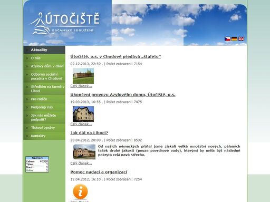Go to the Kontakty page
This screenshot has width=270, height=202.
tap(44, 136)
